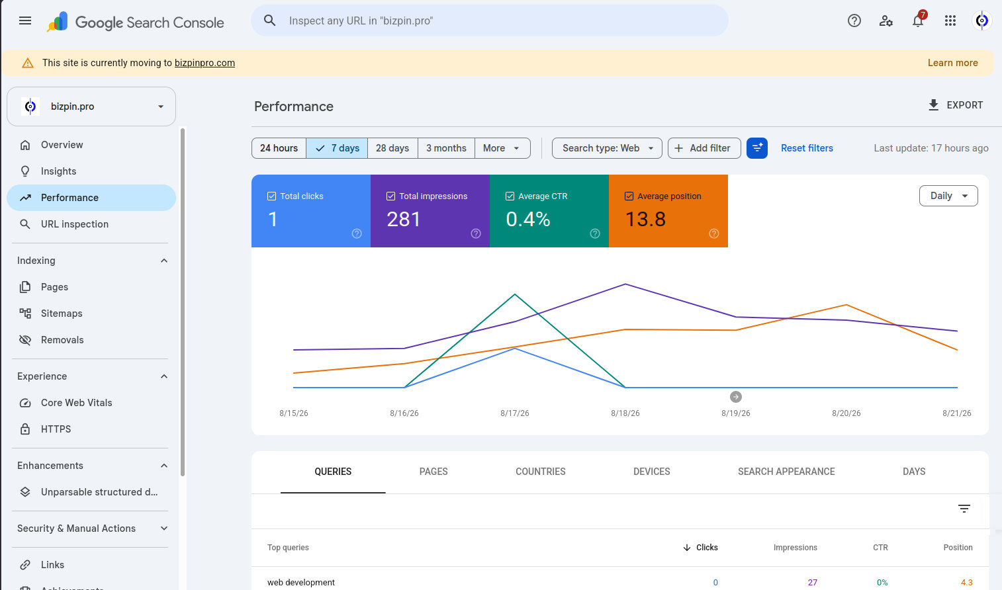Open Links in the sidebar

[x=91, y=565]
